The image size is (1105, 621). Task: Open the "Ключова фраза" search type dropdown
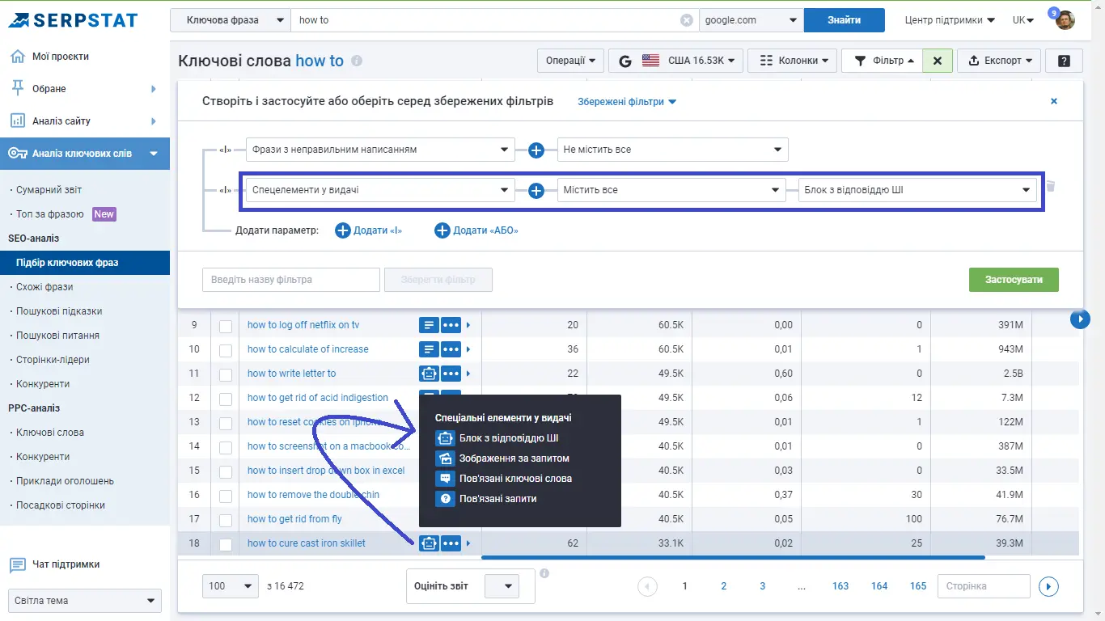(x=231, y=20)
